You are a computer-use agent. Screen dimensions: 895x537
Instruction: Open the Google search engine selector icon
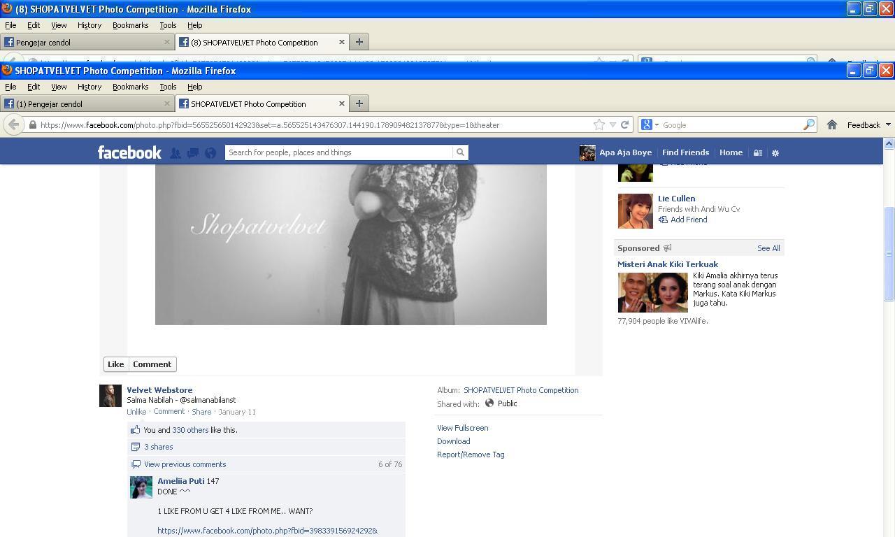[649, 124]
